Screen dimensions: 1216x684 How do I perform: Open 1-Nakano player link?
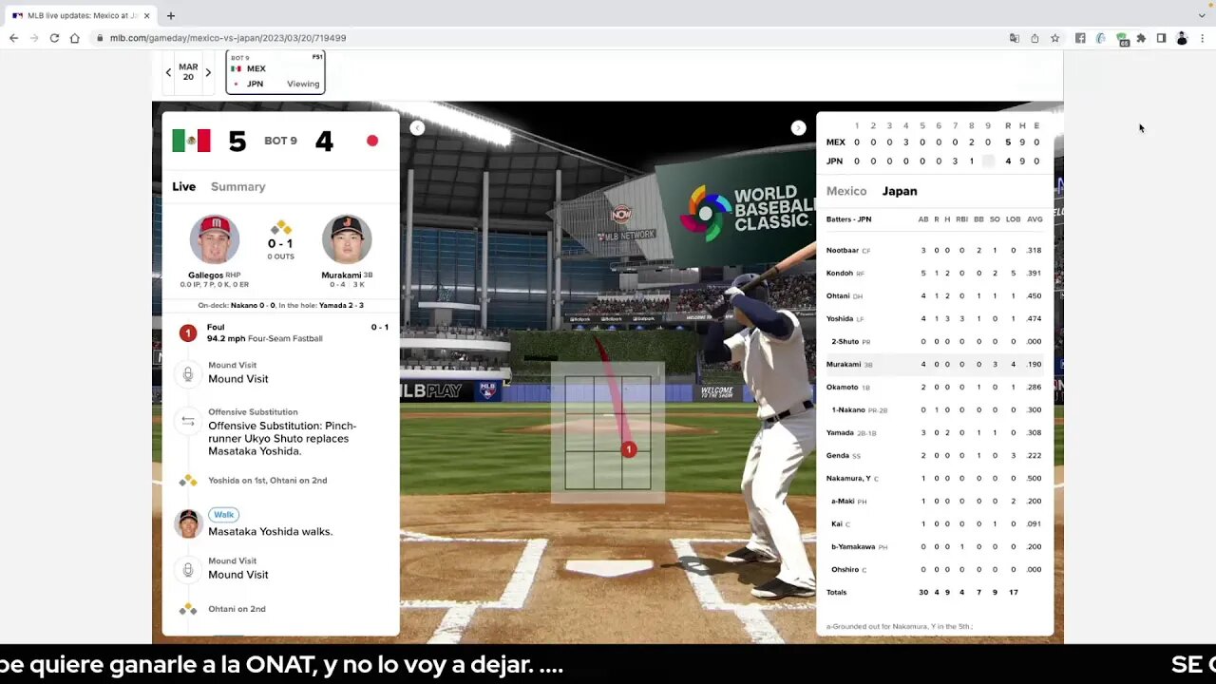(848, 409)
